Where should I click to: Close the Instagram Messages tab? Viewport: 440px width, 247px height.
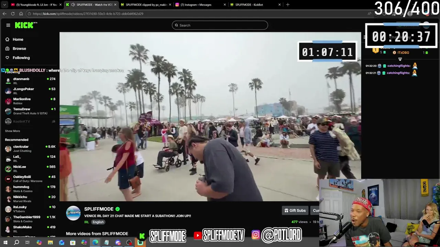pyautogui.click(x=225, y=5)
